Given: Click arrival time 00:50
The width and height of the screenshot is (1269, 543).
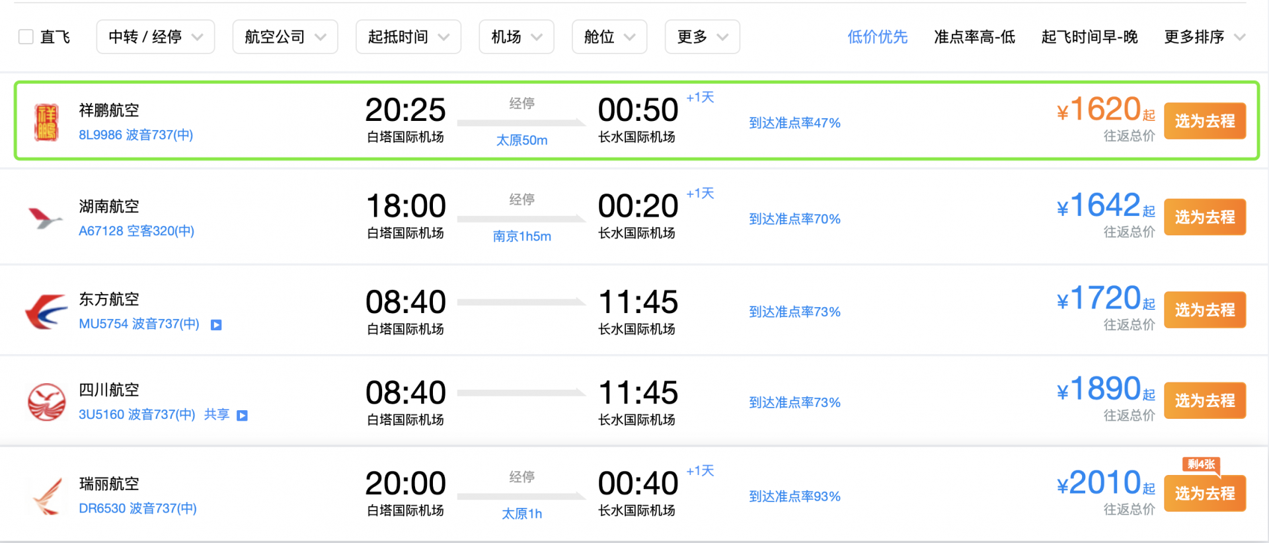Looking at the screenshot, I should coord(638,110).
